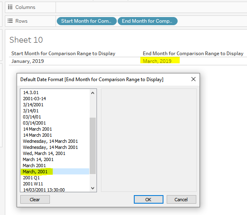Confirm the date format with OK
This screenshot has width=247, height=215.
[x=148, y=200]
